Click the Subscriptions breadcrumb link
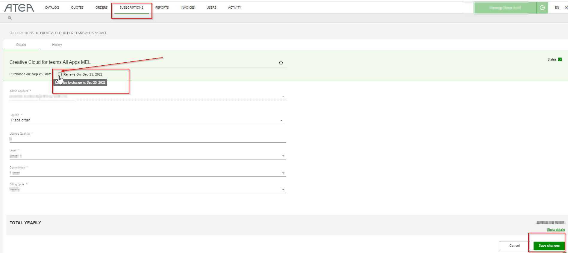Viewport: 568px width, 253px height. tap(22, 33)
